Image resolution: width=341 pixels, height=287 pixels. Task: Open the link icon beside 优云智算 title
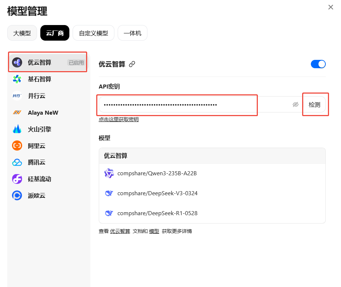coord(132,64)
